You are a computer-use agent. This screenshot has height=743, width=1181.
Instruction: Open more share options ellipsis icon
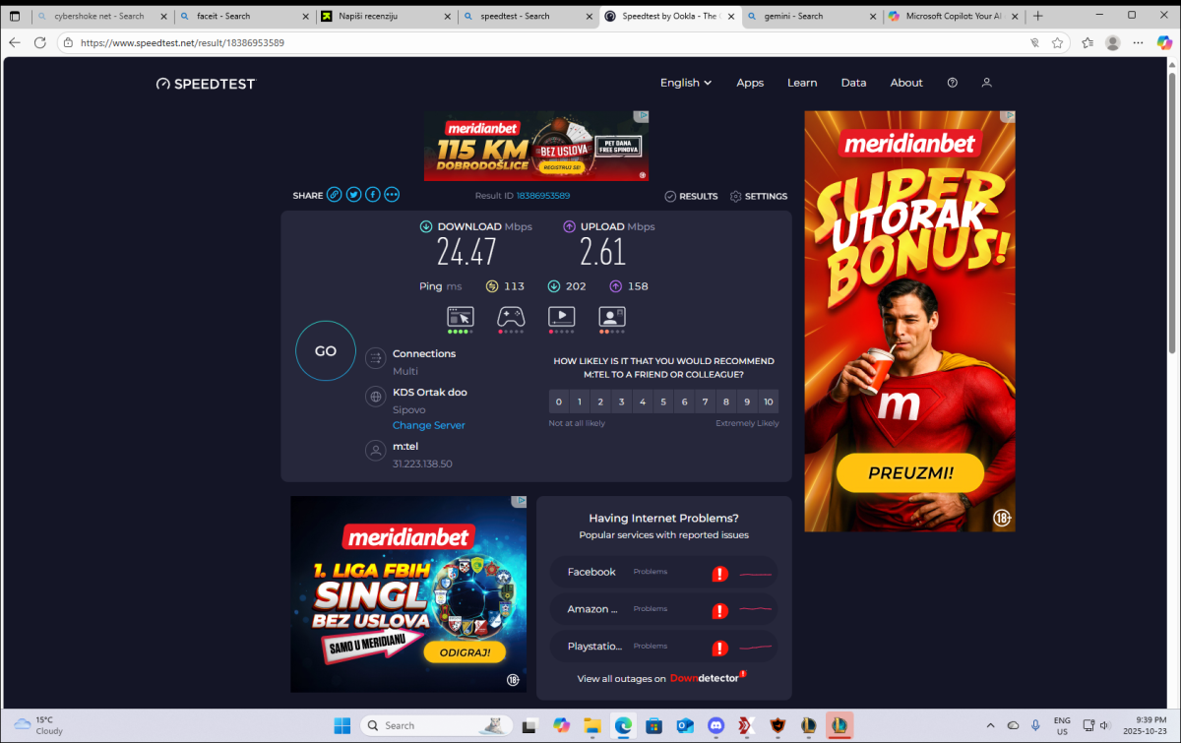392,195
